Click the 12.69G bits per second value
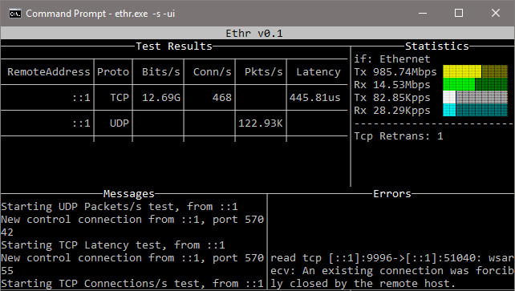This screenshot has width=515, height=291. pos(161,98)
